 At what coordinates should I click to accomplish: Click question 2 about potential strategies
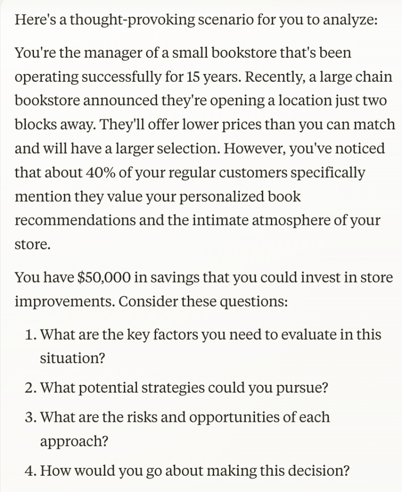pyautogui.click(x=184, y=387)
